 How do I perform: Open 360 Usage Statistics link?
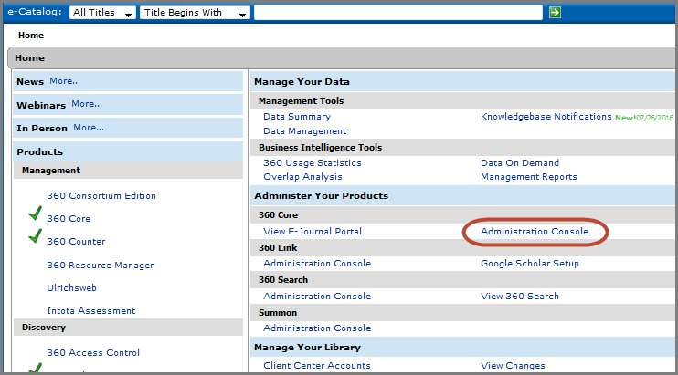[x=313, y=163]
